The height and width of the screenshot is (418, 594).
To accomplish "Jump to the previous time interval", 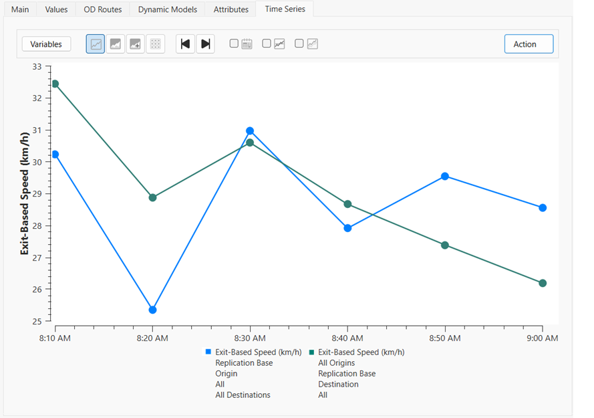I will point(186,44).
